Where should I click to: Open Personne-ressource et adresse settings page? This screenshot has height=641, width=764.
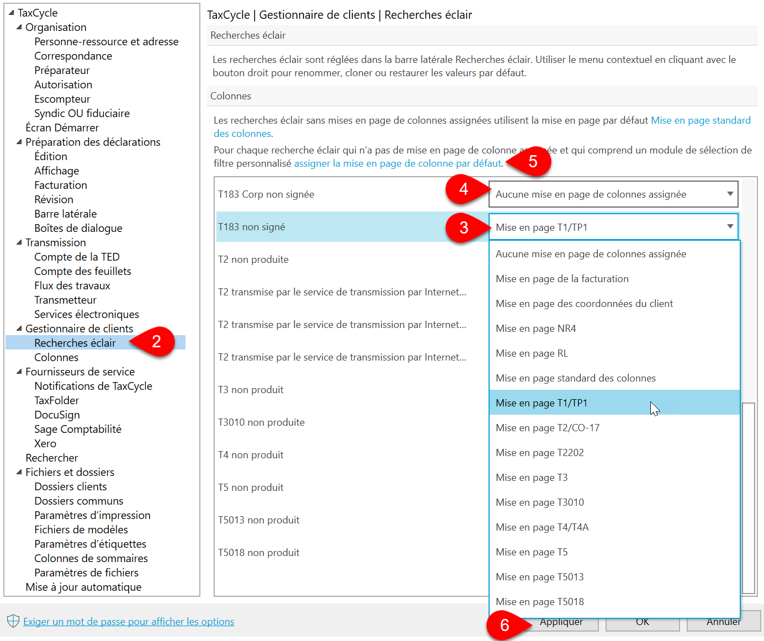(x=106, y=41)
